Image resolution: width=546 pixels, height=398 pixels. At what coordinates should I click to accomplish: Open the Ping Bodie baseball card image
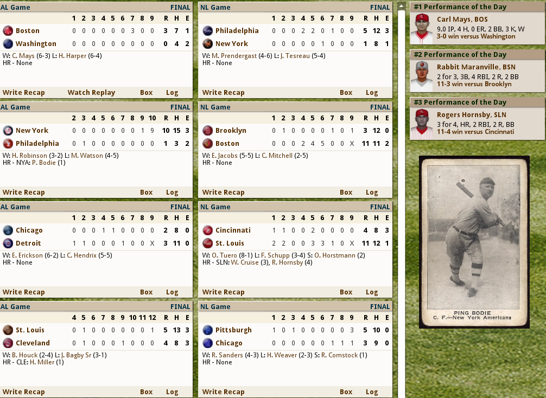(x=474, y=242)
